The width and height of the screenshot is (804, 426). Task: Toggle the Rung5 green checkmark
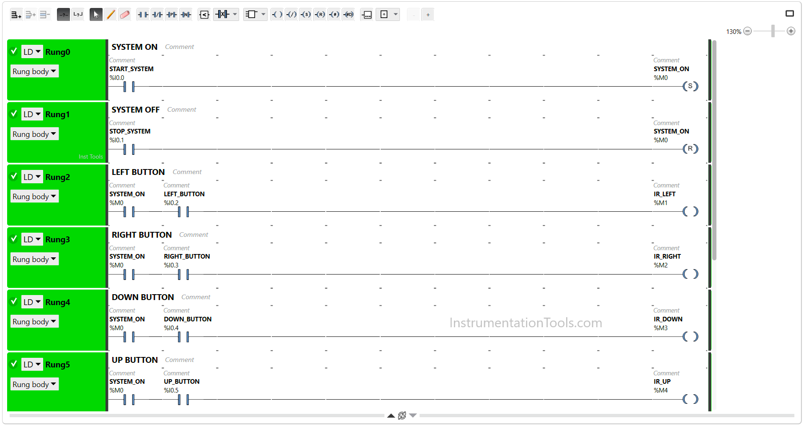click(x=14, y=364)
